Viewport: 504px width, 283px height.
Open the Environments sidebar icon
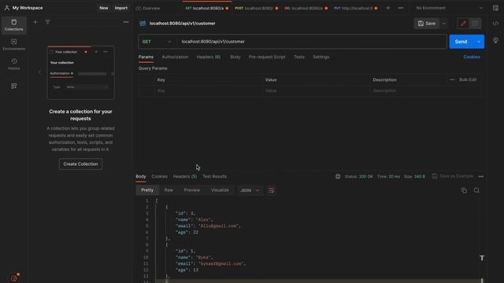(x=13, y=45)
